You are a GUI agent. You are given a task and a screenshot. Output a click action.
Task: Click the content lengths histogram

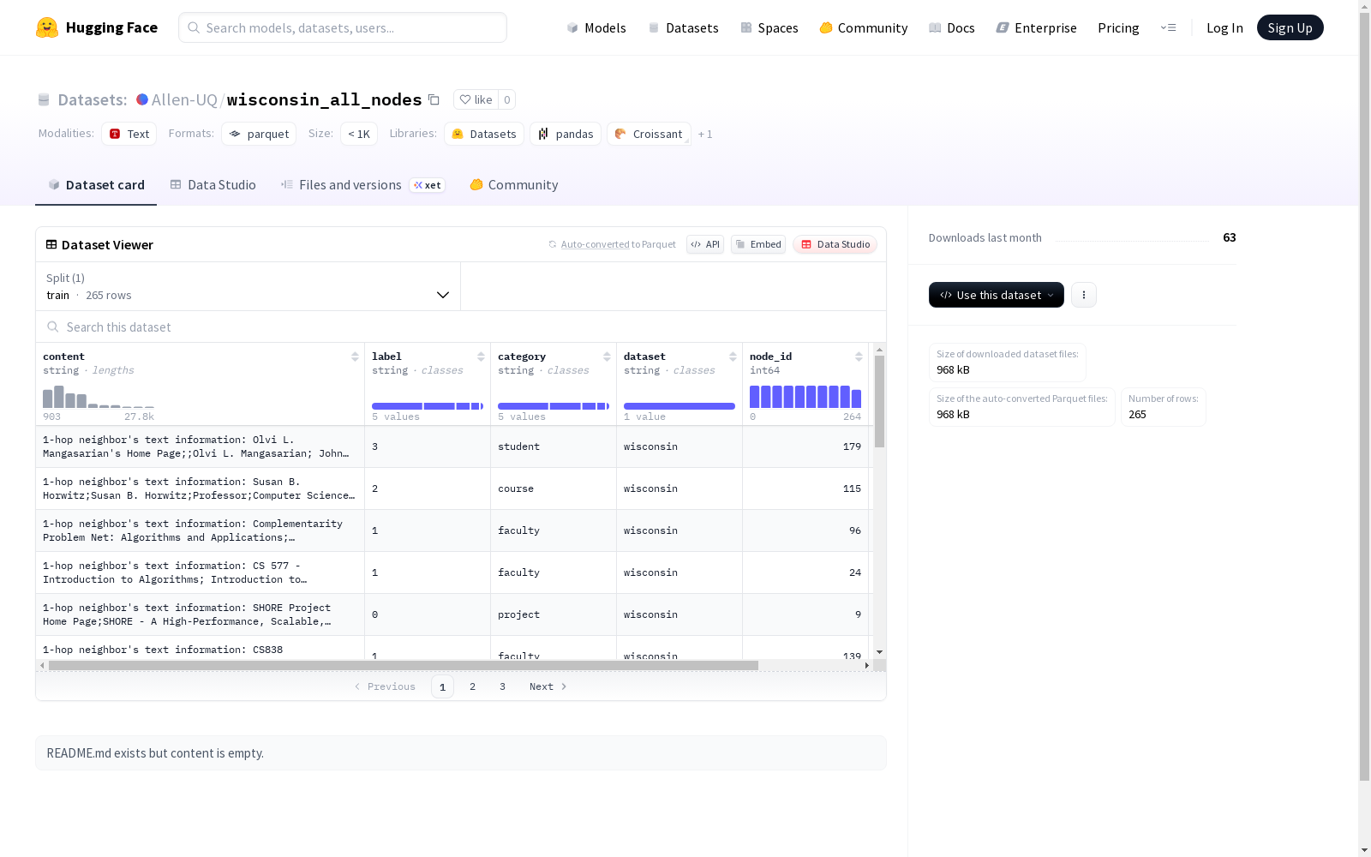point(99,396)
